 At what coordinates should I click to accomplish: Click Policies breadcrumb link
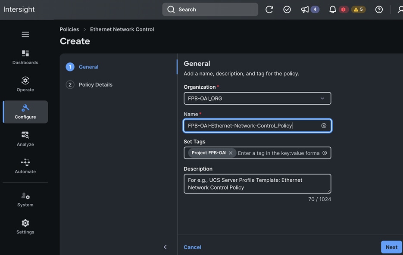(x=69, y=29)
